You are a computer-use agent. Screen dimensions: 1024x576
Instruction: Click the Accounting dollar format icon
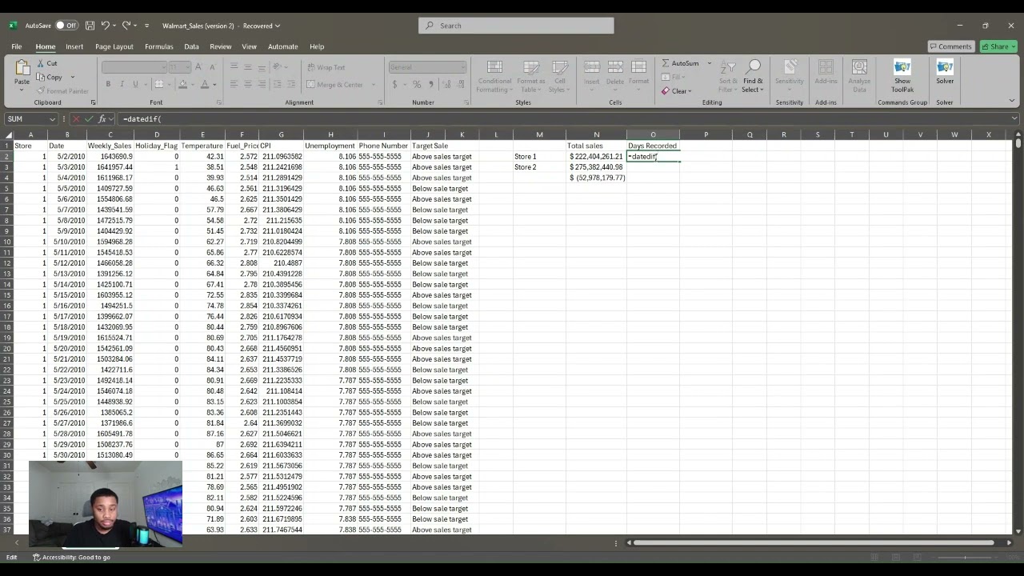[394, 84]
